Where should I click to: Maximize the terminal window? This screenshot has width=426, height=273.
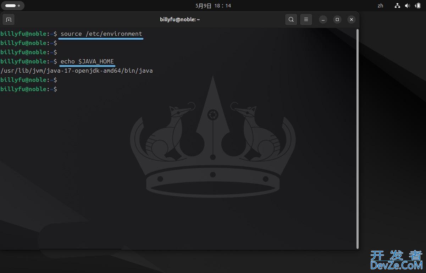pyautogui.click(x=337, y=19)
